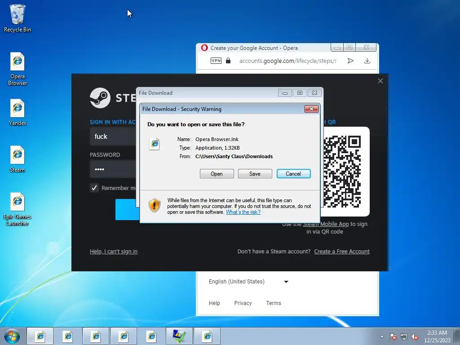Show hidden system tray icons arrow
This screenshot has height=345, width=460.
click(x=382, y=336)
